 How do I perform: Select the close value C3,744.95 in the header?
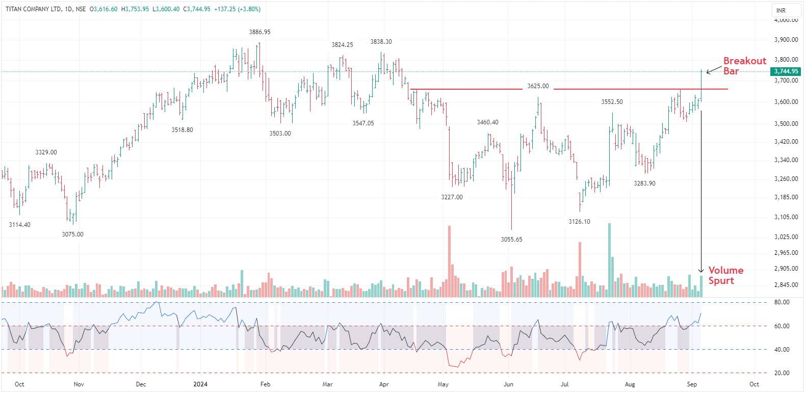[197, 10]
